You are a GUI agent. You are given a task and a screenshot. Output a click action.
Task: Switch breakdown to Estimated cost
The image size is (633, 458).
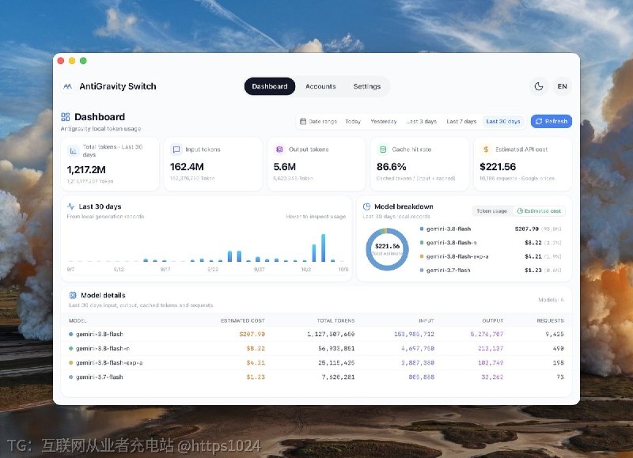[x=539, y=211]
